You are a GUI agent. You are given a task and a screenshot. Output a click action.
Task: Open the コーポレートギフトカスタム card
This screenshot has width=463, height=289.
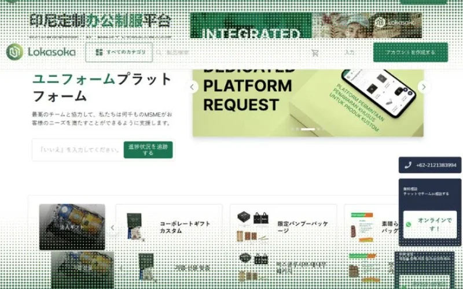point(169,227)
